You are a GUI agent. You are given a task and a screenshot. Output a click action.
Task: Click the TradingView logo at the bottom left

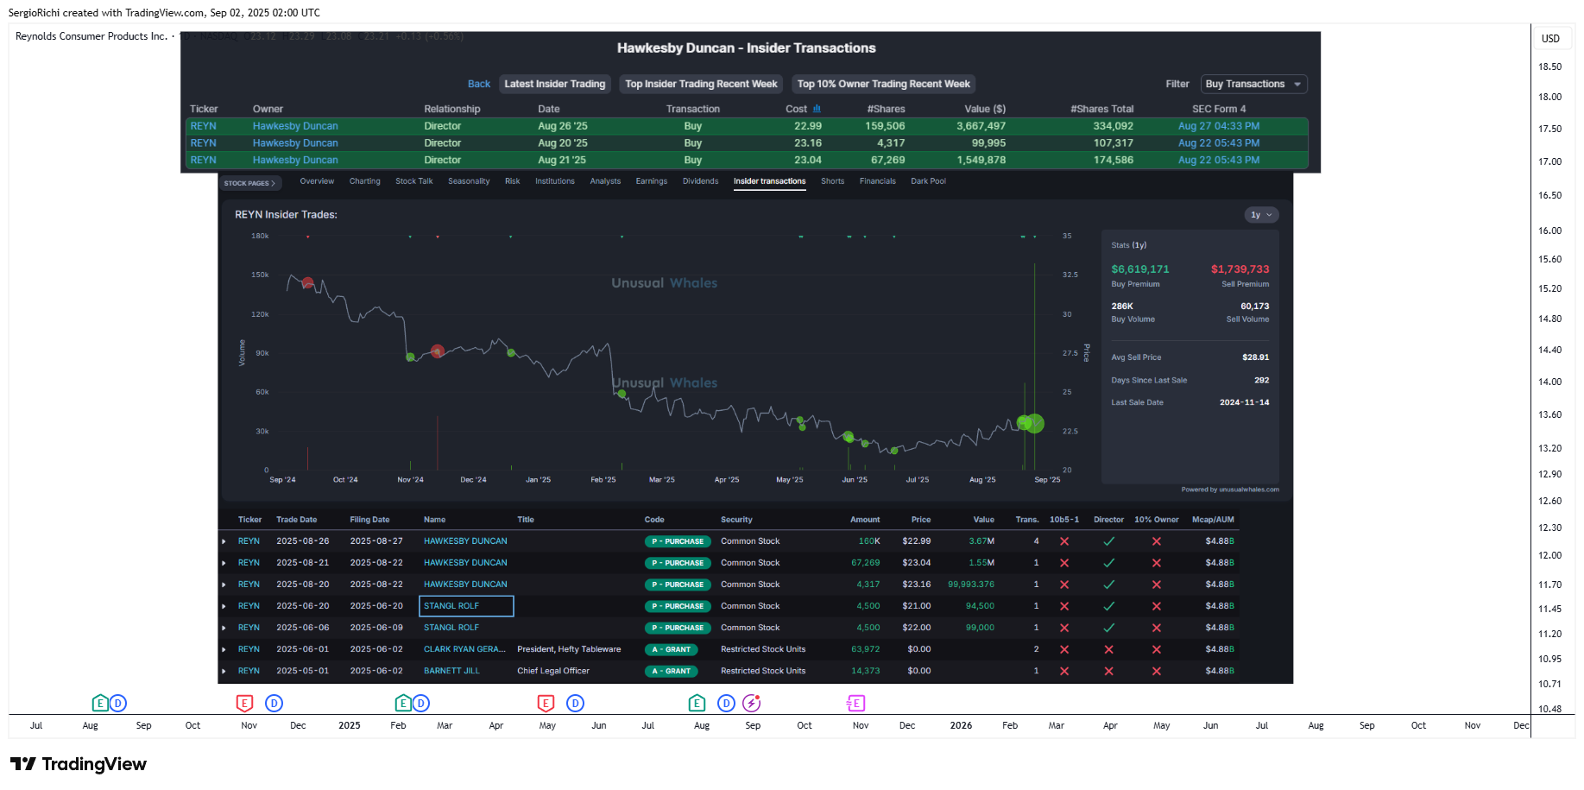click(x=79, y=764)
